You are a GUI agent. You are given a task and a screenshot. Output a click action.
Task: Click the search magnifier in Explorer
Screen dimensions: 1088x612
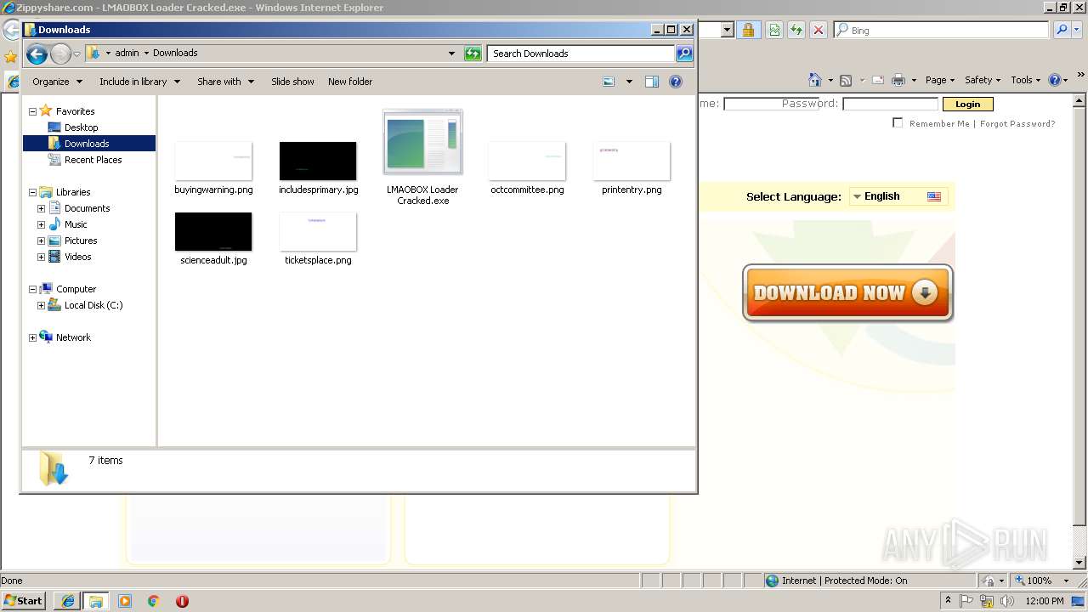coord(684,54)
